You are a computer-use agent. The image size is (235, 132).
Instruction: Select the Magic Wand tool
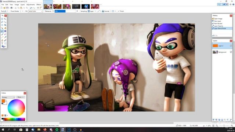(2, 28)
